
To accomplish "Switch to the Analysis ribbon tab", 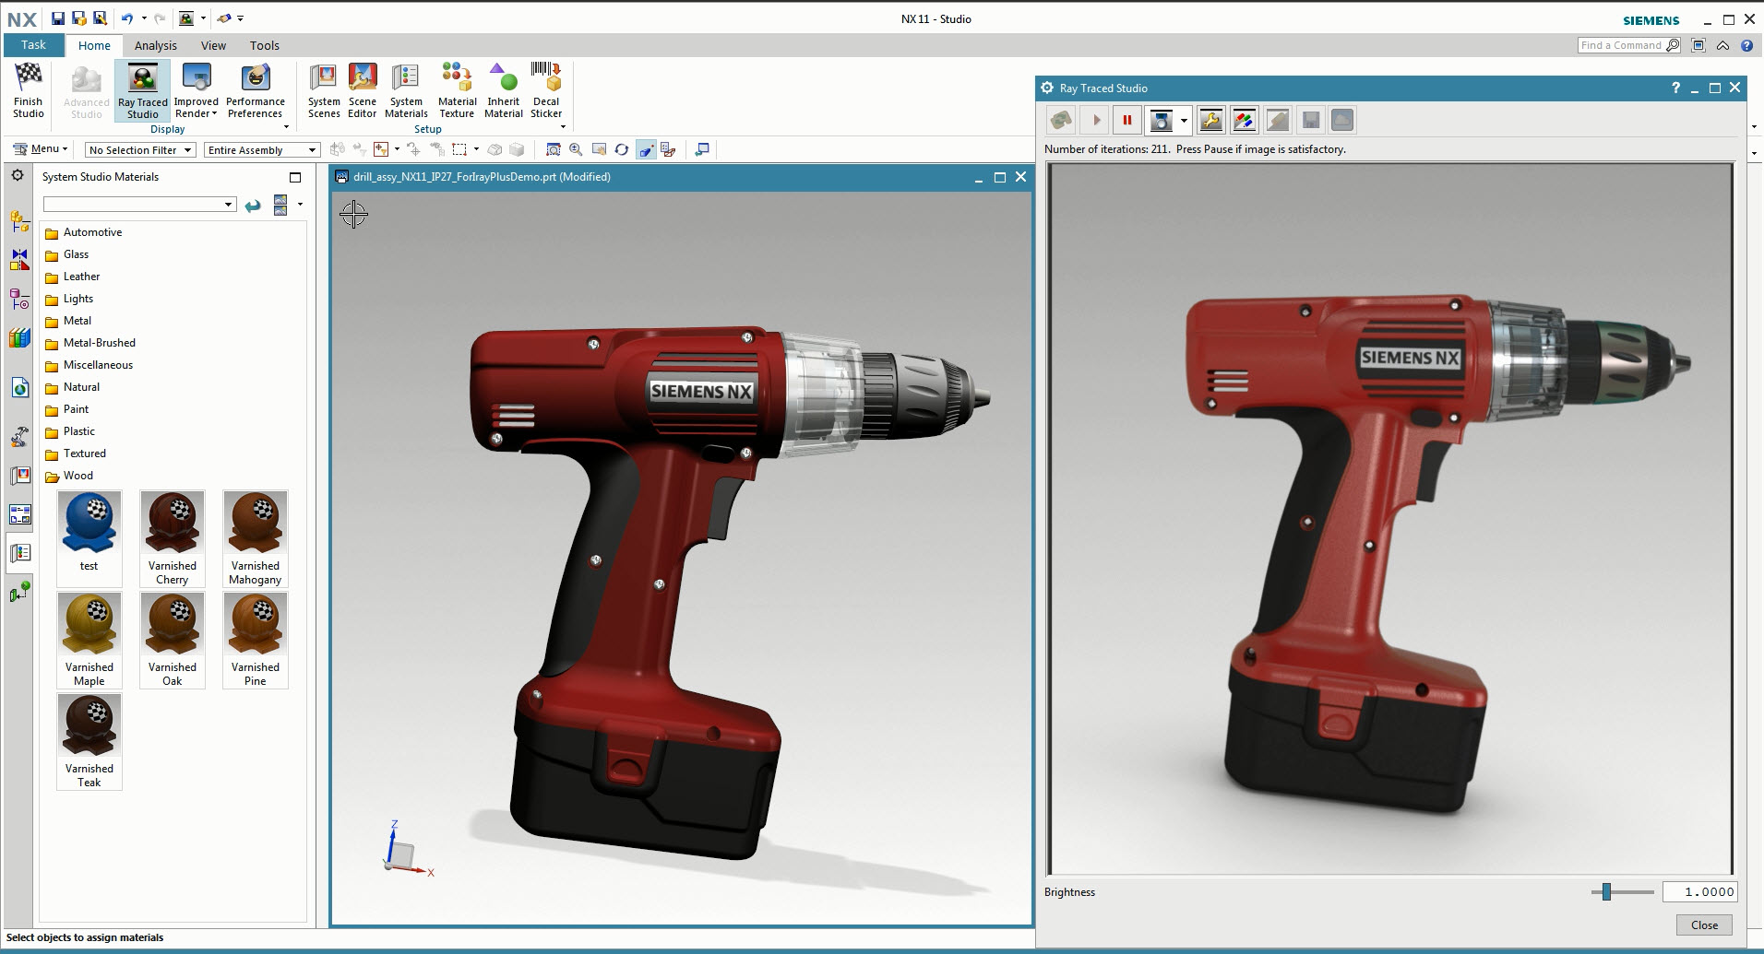I will 155,45.
